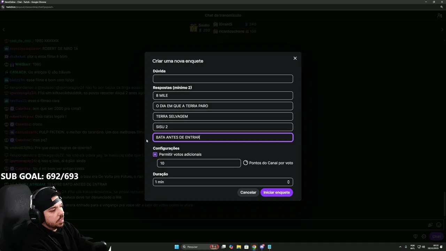446x251 pixels.
Task: Click Iniciar enquete button
Action: [277, 192]
